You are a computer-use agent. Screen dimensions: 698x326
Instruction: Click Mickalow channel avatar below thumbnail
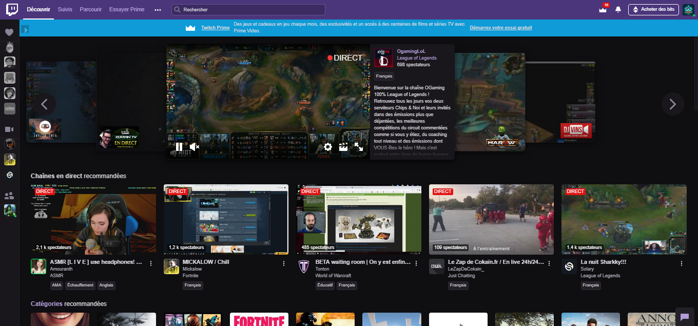coord(171,266)
